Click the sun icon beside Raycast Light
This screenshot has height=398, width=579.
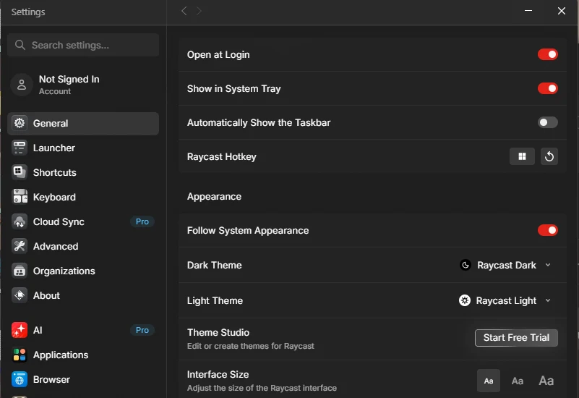[465, 300]
